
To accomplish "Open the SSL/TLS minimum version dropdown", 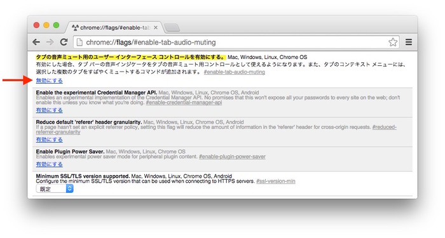I will point(55,188).
